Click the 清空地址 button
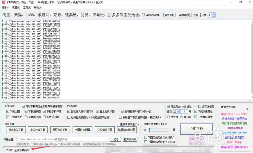 pos(170,15)
